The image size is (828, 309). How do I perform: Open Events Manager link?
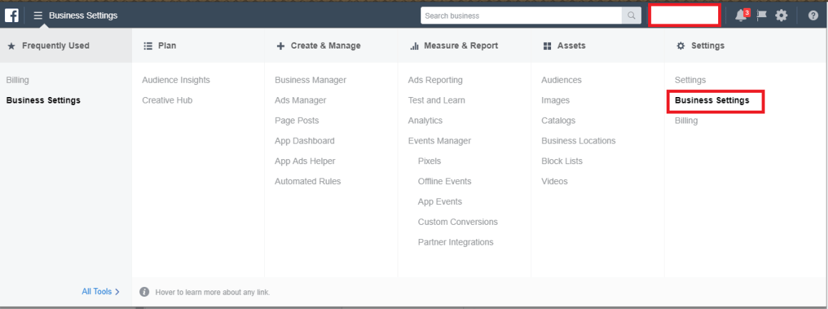coord(440,141)
